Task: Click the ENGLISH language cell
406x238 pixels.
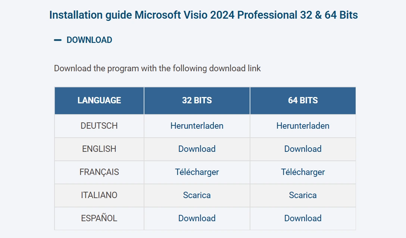Action: click(x=99, y=149)
